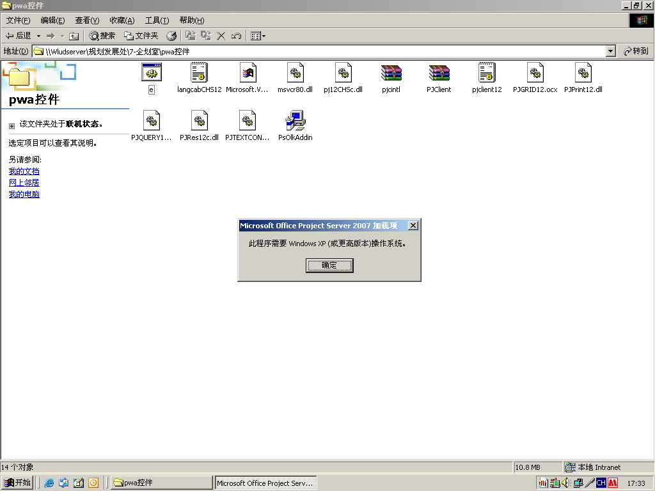The width and height of the screenshot is (655, 491).
Task: Open the 网上邻居 link
Action: coord(24,183)
